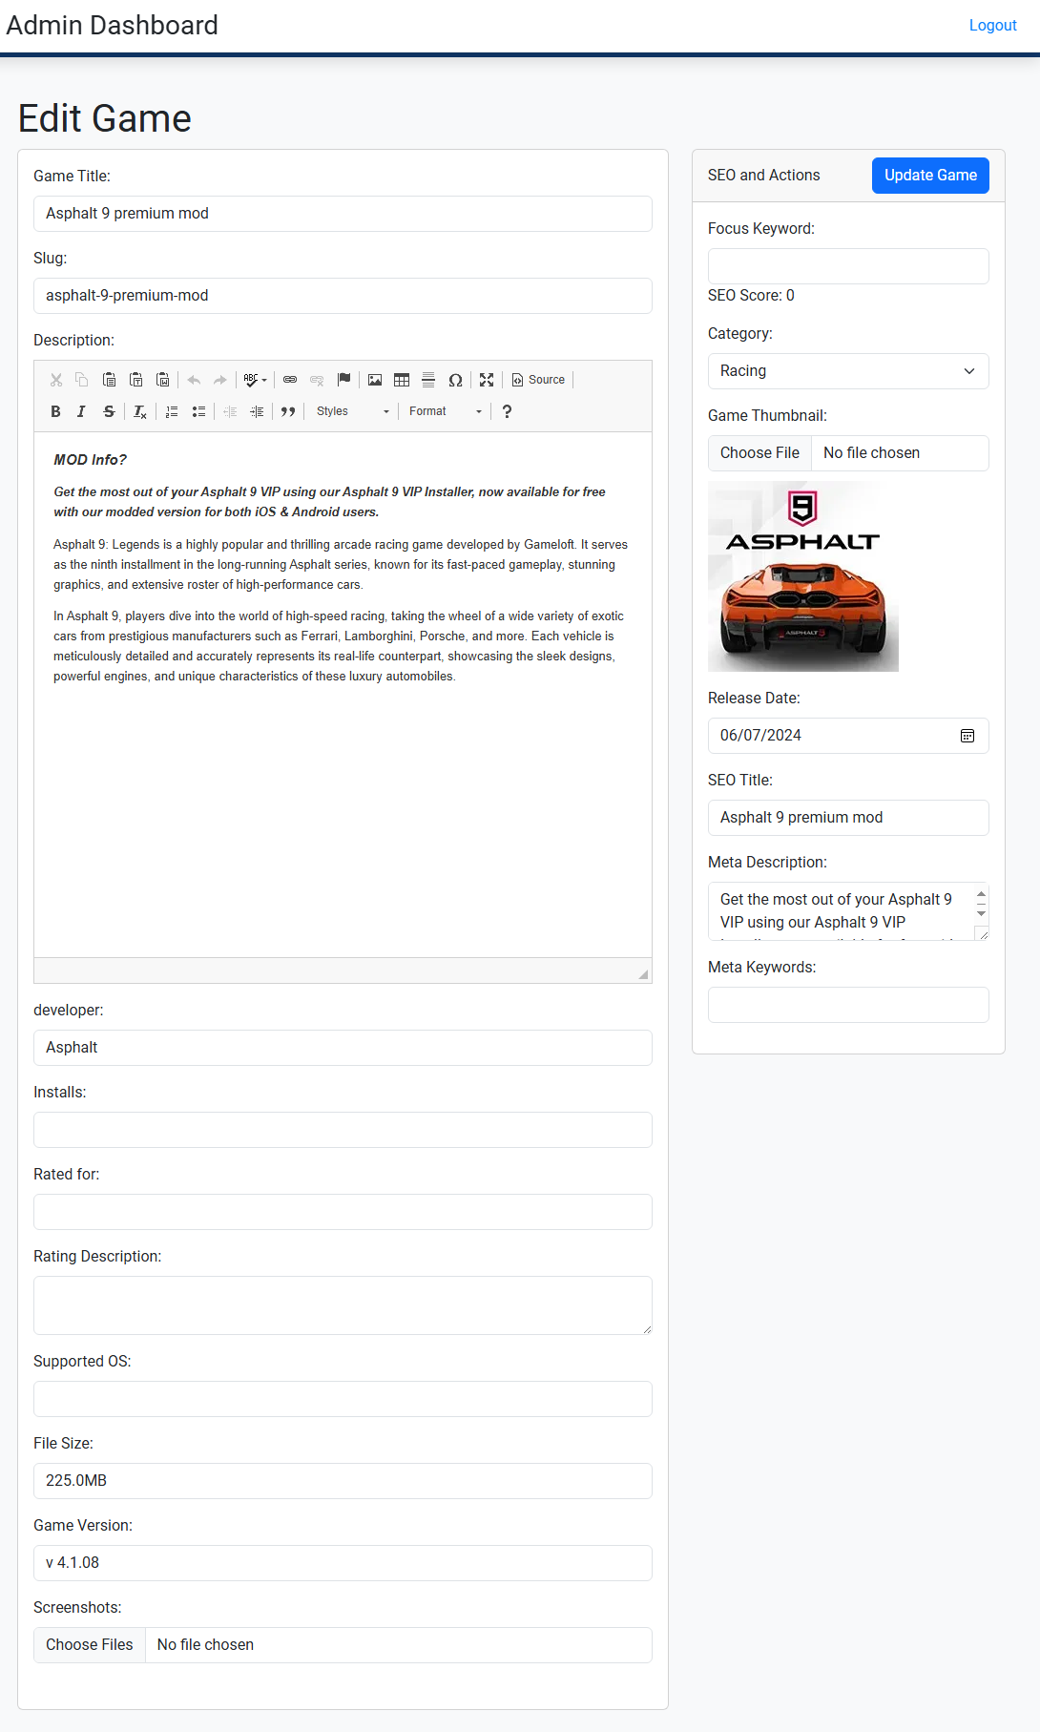Click the Cut icon in editor toolbar
This screenshot has width=1040, height=1732.
point(56,380)
